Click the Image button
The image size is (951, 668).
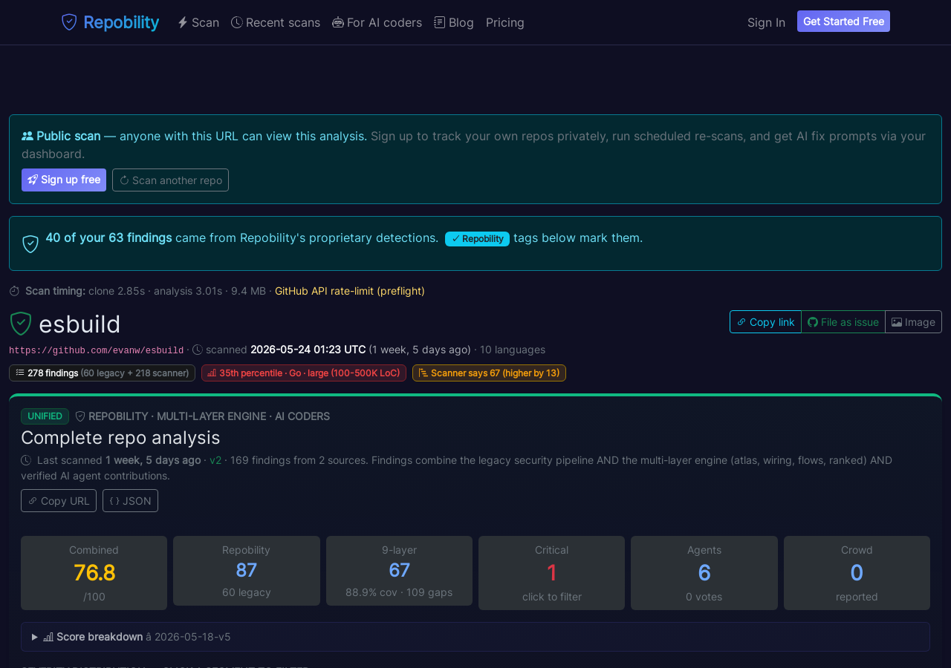tap(913, 322)
